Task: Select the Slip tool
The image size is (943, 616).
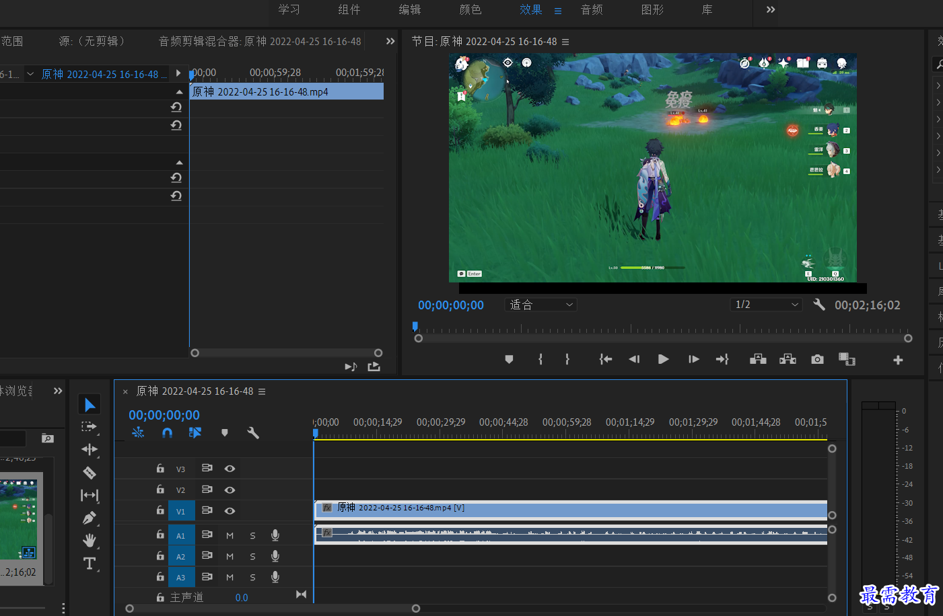Action: pos(89,495)
